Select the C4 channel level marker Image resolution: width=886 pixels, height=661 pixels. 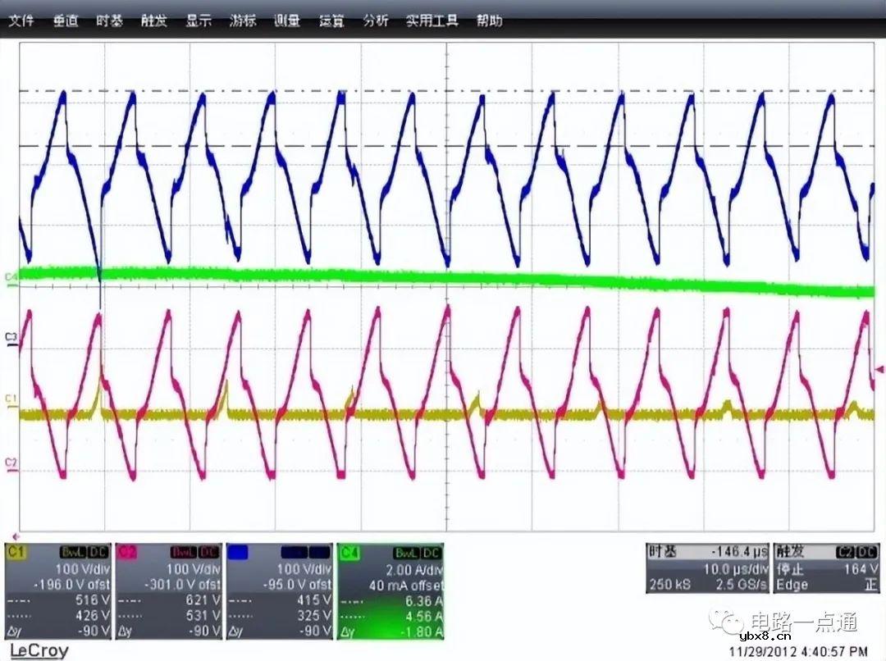tap(11, 279)
